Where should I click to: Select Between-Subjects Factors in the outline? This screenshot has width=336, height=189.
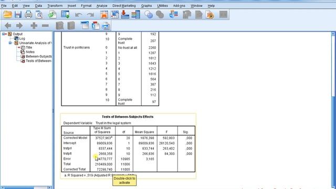[x=38, y=56]
